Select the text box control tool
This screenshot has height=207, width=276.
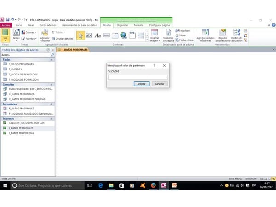coord(89,35)
